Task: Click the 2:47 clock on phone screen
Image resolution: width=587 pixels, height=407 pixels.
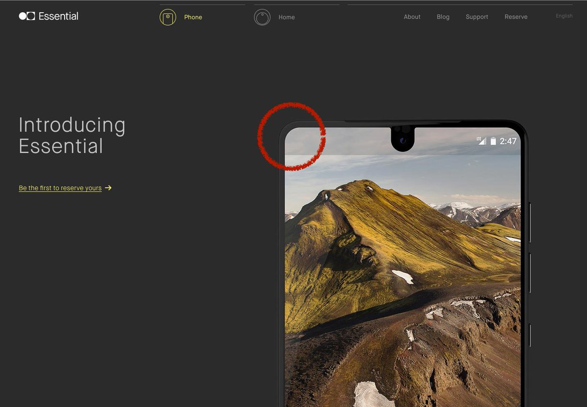Action: click(x=508, y=141)
